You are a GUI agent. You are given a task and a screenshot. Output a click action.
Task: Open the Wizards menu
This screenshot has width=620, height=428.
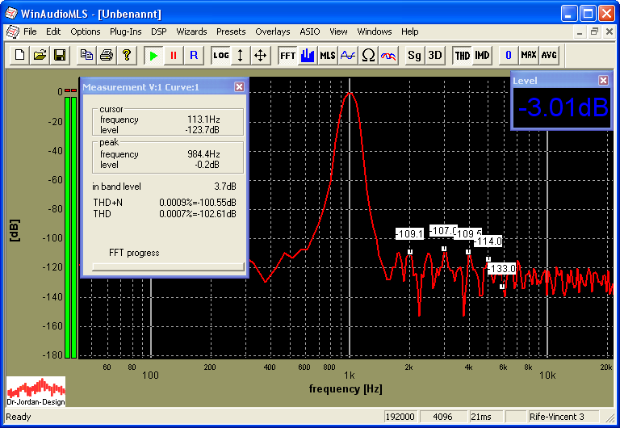coord(191,31)
